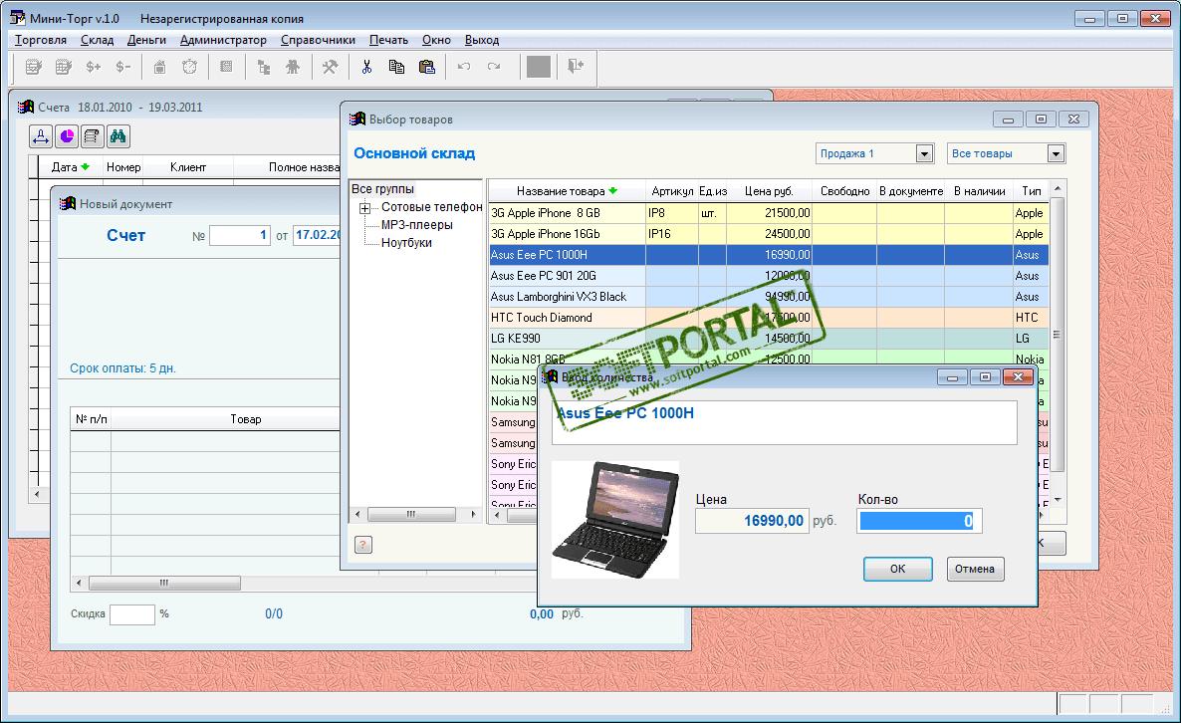Screen dimensions: 1181x723
Task: Open the Администратор menu
Action: (223, 40)
